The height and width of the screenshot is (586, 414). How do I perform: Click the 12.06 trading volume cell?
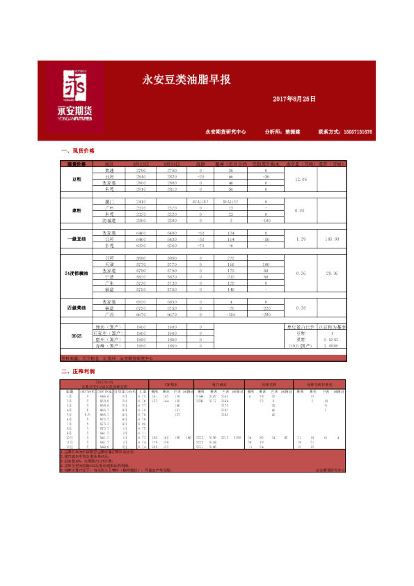pos(301,180)
